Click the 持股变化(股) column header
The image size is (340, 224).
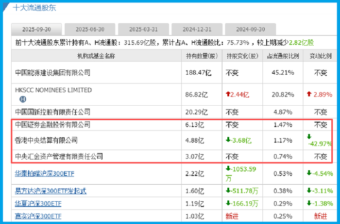click(242, 56)
